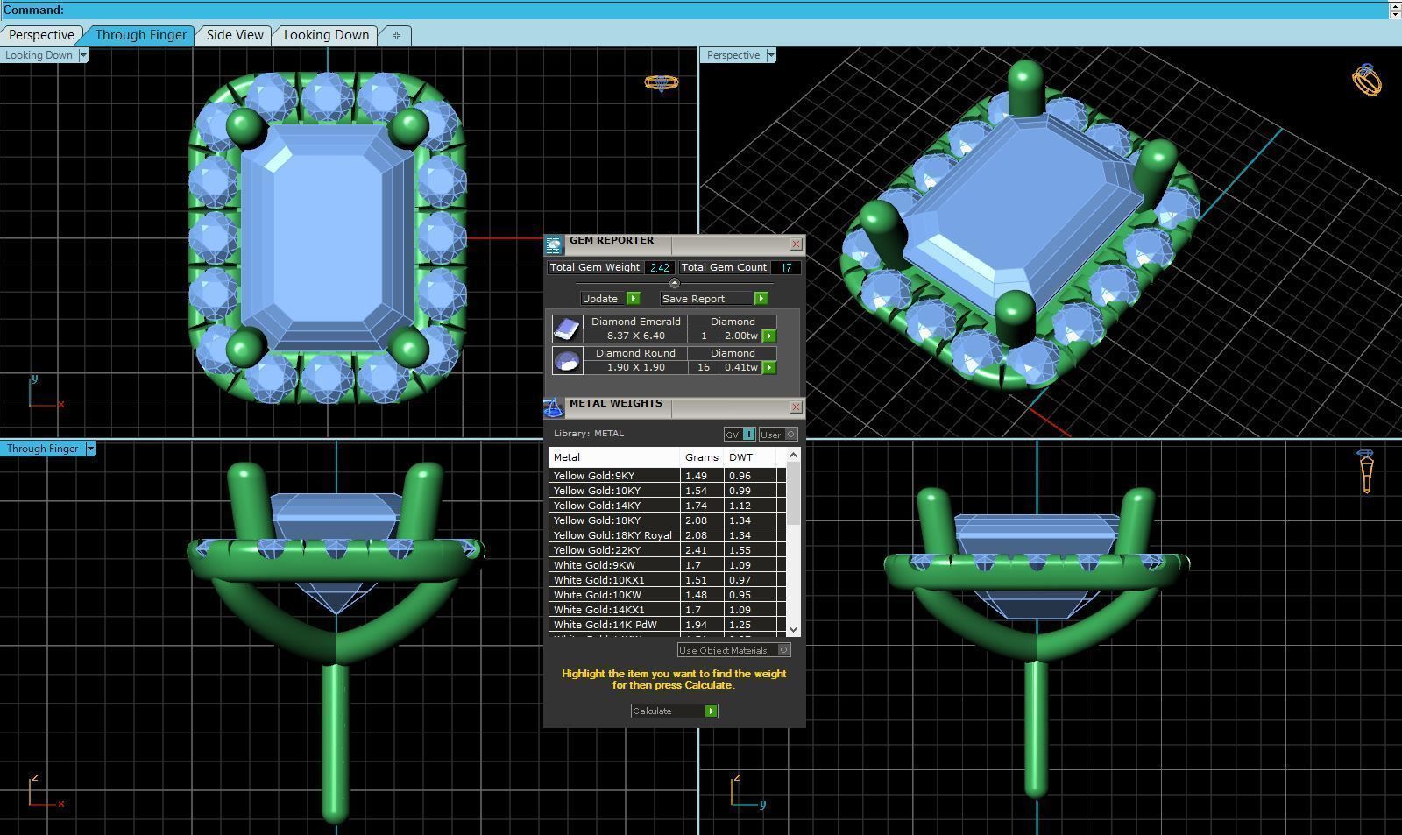Collapse the Gem Reporter totals section
This screenshot has height=835, width=1402.
[674, 283]
